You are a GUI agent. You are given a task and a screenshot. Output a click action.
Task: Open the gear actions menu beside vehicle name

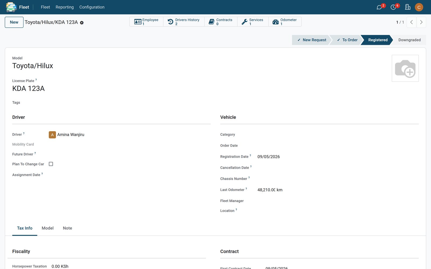pos(82,23)
